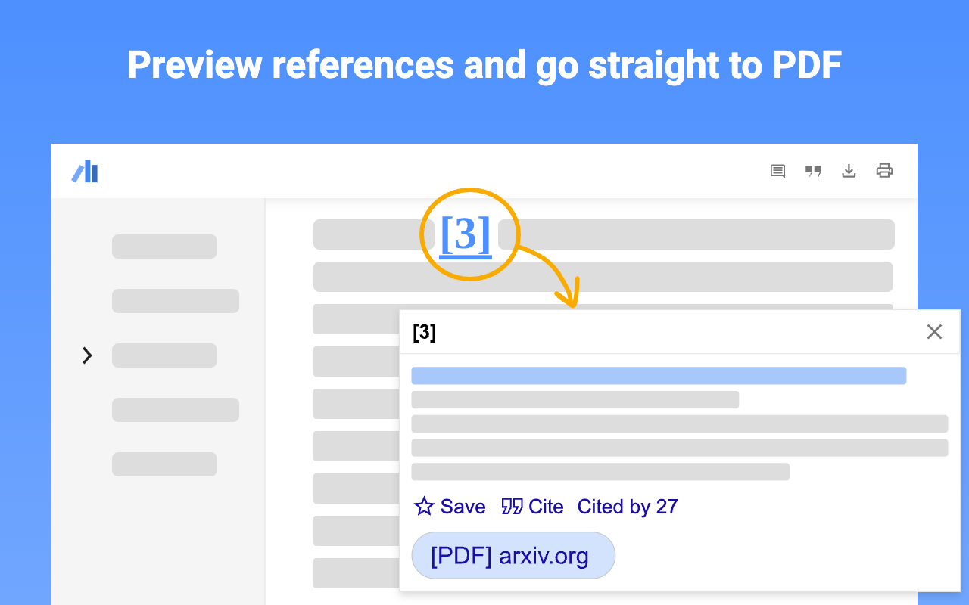Click the [3] label in popup header
This screenshot has width=969, height=605.
click(424, 333)
